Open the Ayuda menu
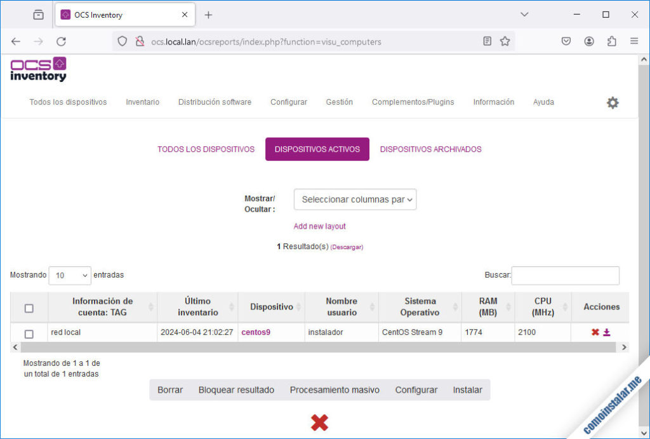This screenshot has height=439, width=650. coord(543,102)
